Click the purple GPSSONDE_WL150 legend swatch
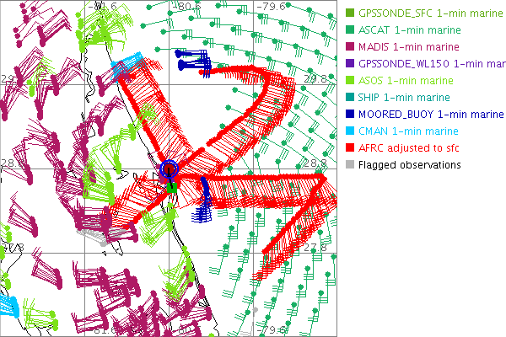 coord(350,63)
